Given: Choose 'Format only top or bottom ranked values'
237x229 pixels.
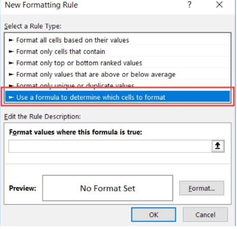Looking at the screenshot, I should tap(118, 63).
